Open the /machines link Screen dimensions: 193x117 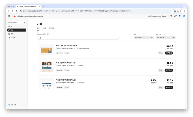click(82, 83)
